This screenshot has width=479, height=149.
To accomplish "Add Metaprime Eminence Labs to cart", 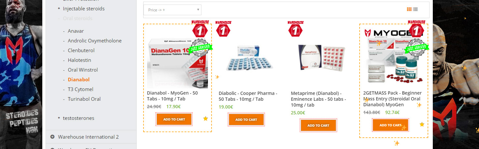I will point(318,125).
